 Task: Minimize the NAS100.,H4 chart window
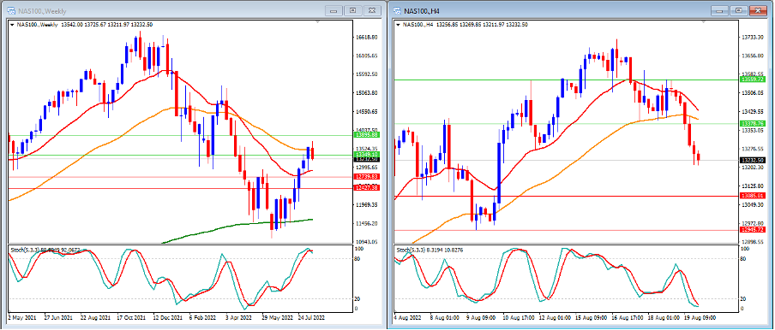[720, 10]
